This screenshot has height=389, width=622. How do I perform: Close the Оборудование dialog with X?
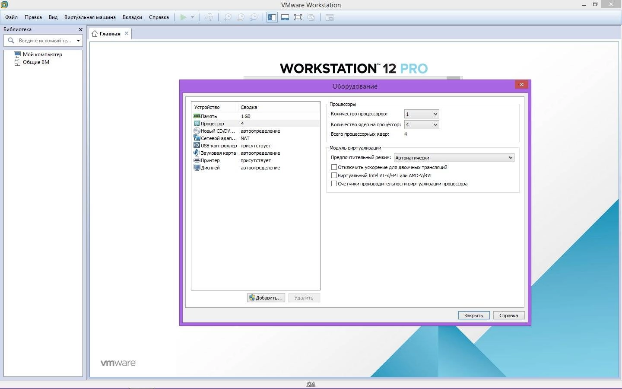pos(522,85)
